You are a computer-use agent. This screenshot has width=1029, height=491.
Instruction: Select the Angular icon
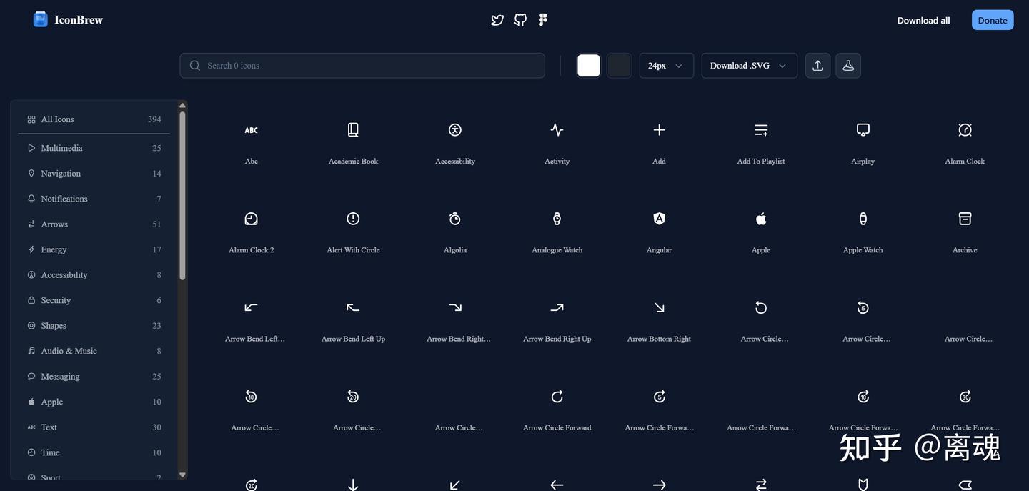[659, 219]
